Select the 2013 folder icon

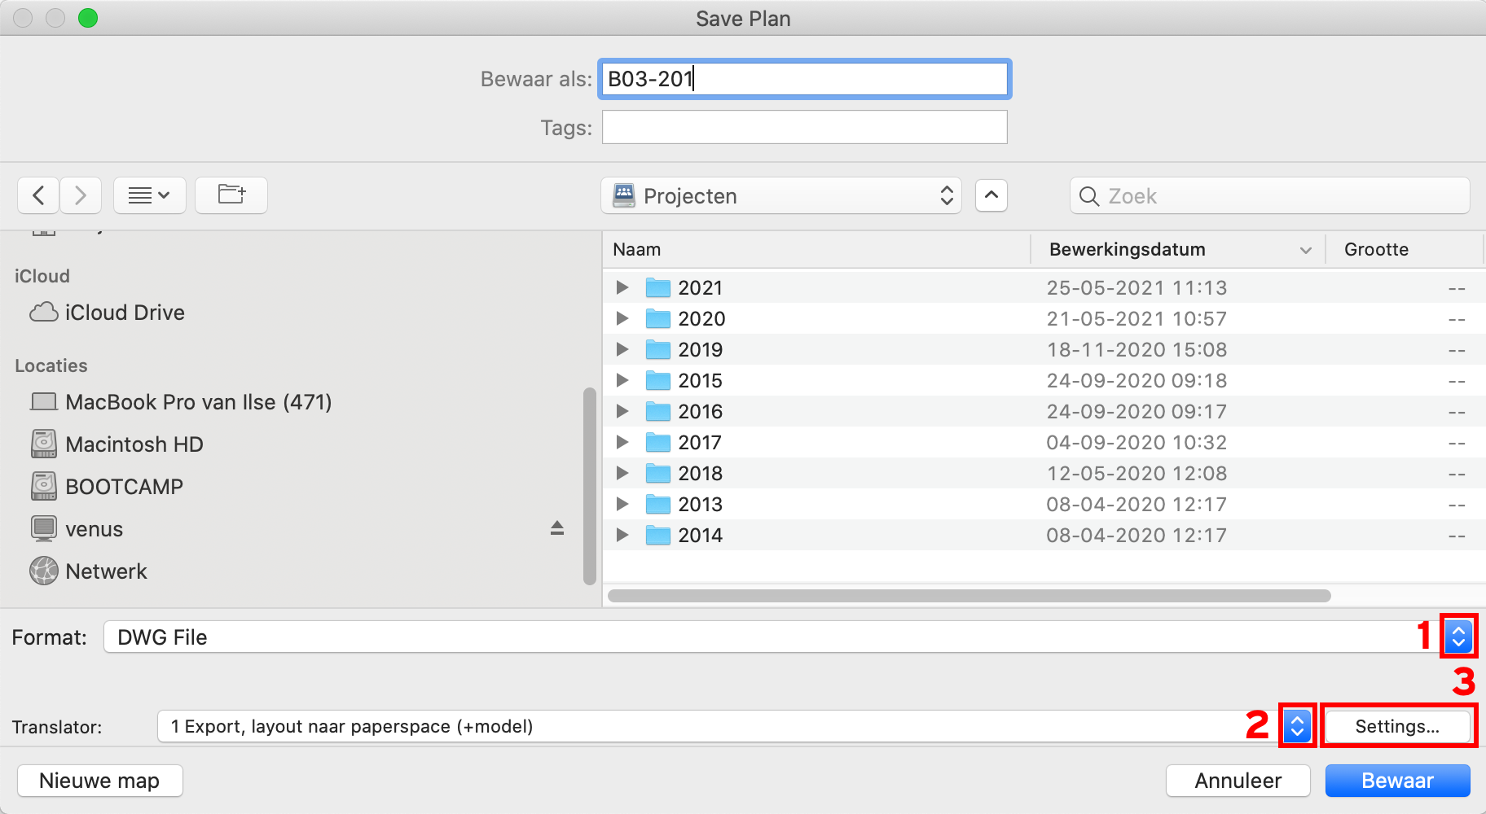pyautogui.click(x=658, y=504)
